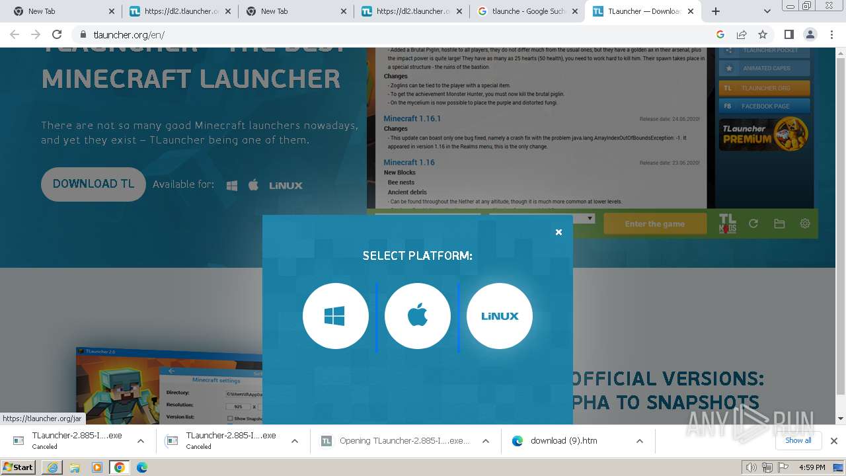Click the Linux logo beside Available for

(x=286, y=186)
